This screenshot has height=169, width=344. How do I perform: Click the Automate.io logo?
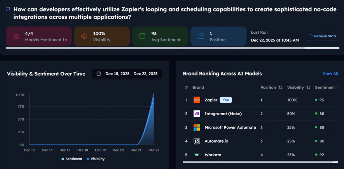click(x=197, y=141)
